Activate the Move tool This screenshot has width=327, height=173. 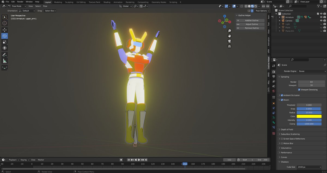coord(5,30)
